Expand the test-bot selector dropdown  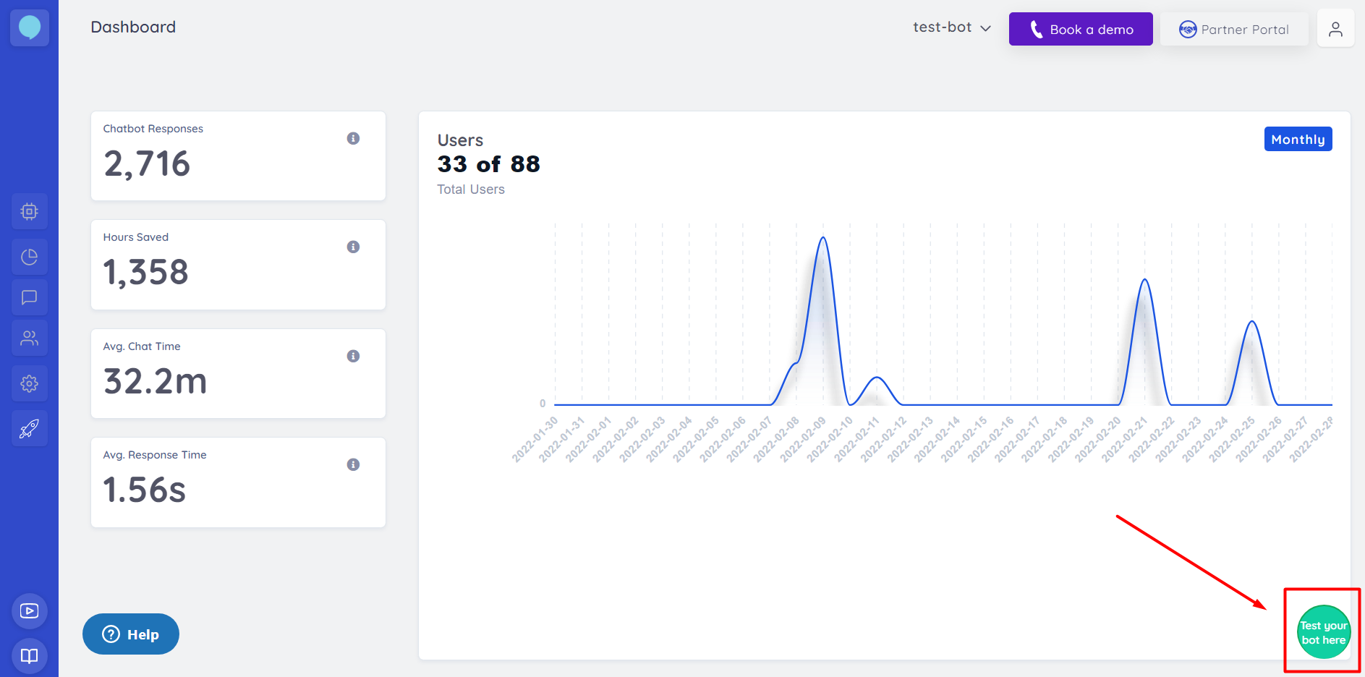951,27
